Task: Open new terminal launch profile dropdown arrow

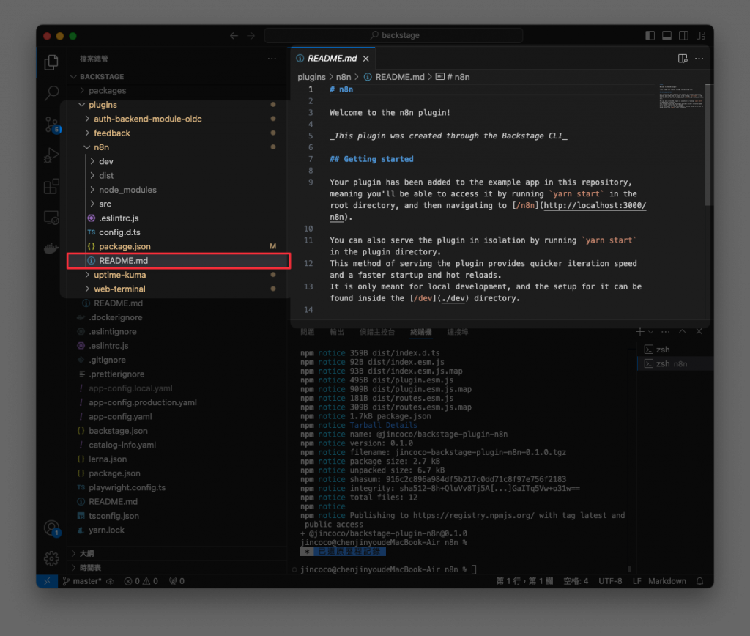Action: click(x=650, y=332)
